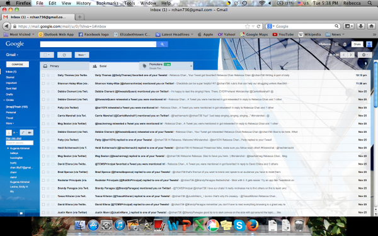Open Microsoft Word in the Dock
This screenshot has width=378, height=236.
(173, 225)
